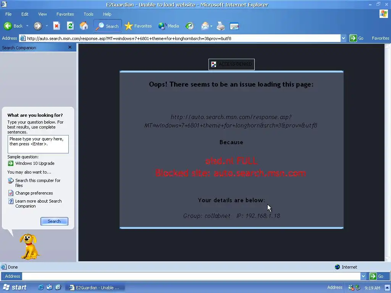The height and width of the screenshot is (293, 391).
Task: Expand the Forward button history dropdown arrow
Action: coord(47,26)
